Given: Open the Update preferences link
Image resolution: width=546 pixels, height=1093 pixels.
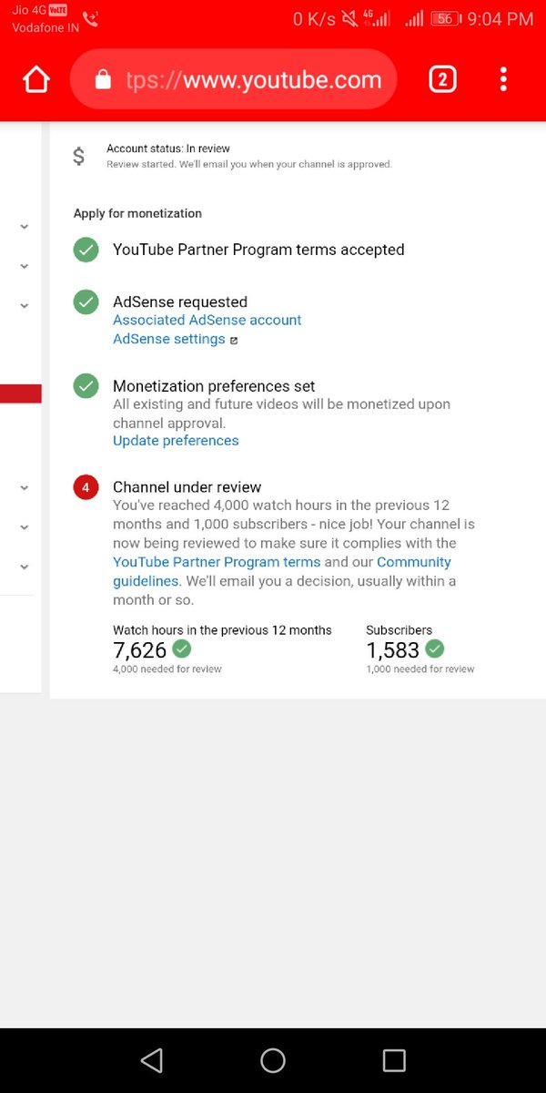Looking at the screenshot, I should [176, 441].
